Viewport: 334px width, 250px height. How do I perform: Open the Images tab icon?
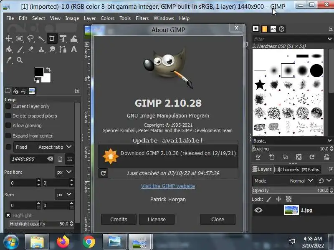click(x=32, y=91)
